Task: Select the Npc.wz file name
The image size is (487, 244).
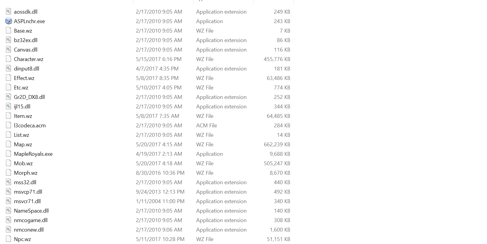Action: [x=22, y=239]
